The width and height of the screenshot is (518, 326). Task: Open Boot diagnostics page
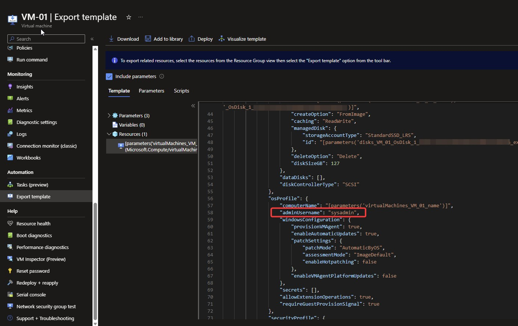pos(34,236)
